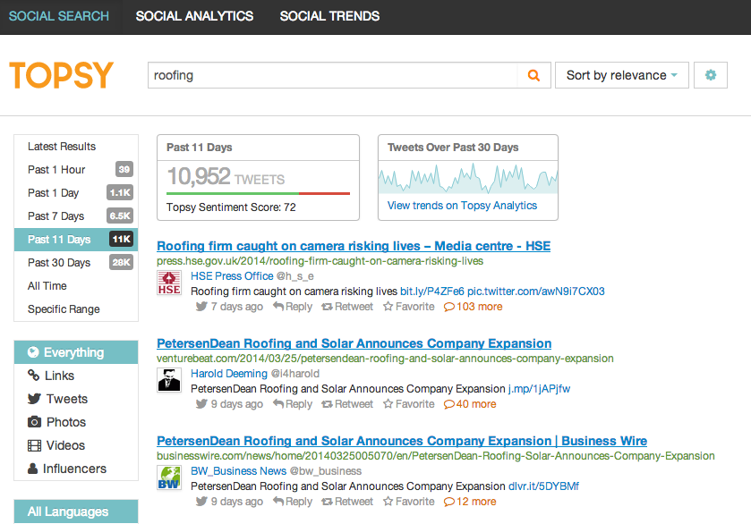Select Past 11 Days filter

(76, 240)
